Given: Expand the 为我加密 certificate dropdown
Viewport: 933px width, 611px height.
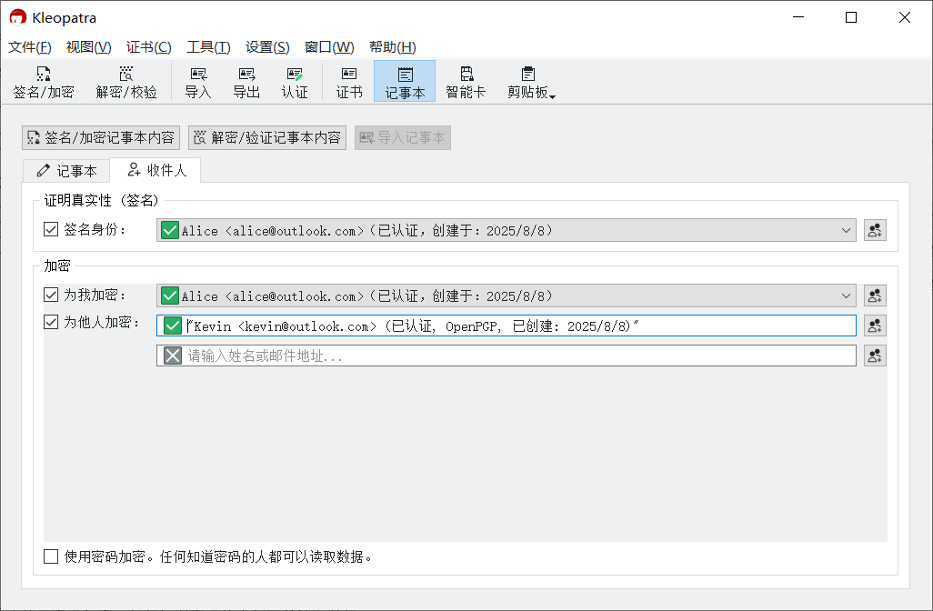Looking at the screenshot, I should coord(847,295).
